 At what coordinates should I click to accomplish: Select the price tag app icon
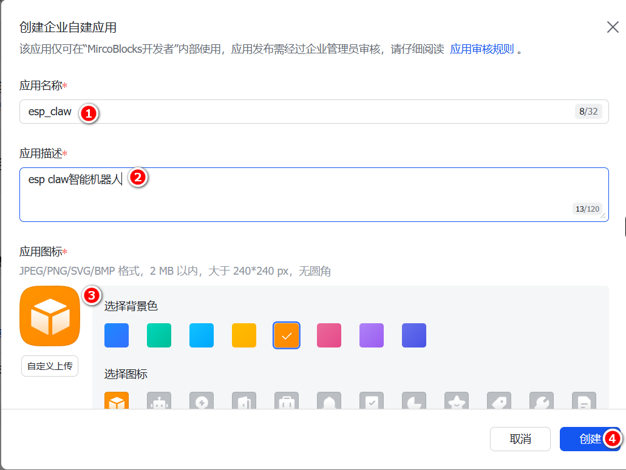point(499,400)
